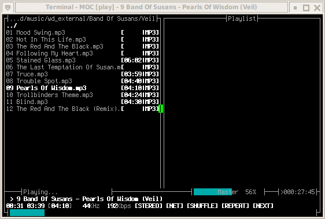Viewport: 325px width, 219px height.
Task: Select 12 The Red And The Black (Remix)
Action: pos(83,109)
